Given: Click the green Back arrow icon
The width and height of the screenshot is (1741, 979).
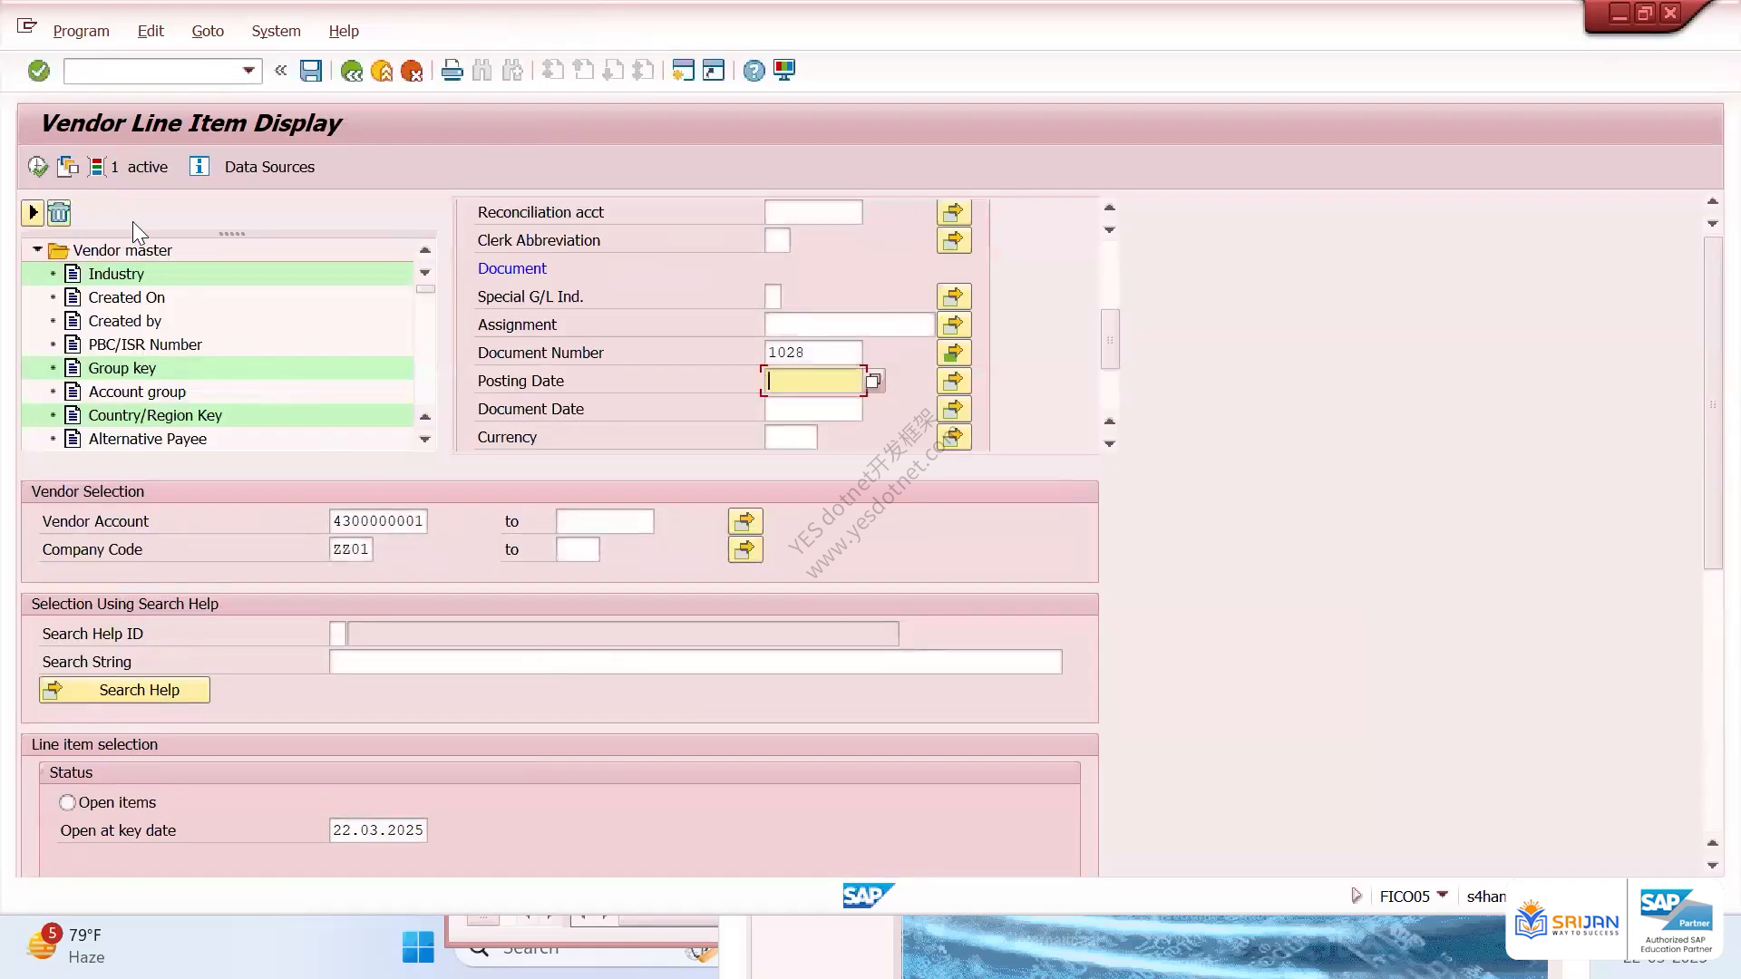Looking at the screenshot, I should click(x=351, y=71).
